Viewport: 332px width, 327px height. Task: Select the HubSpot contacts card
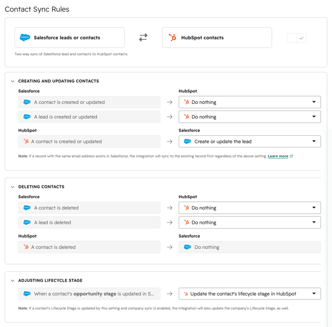point(217,38)
